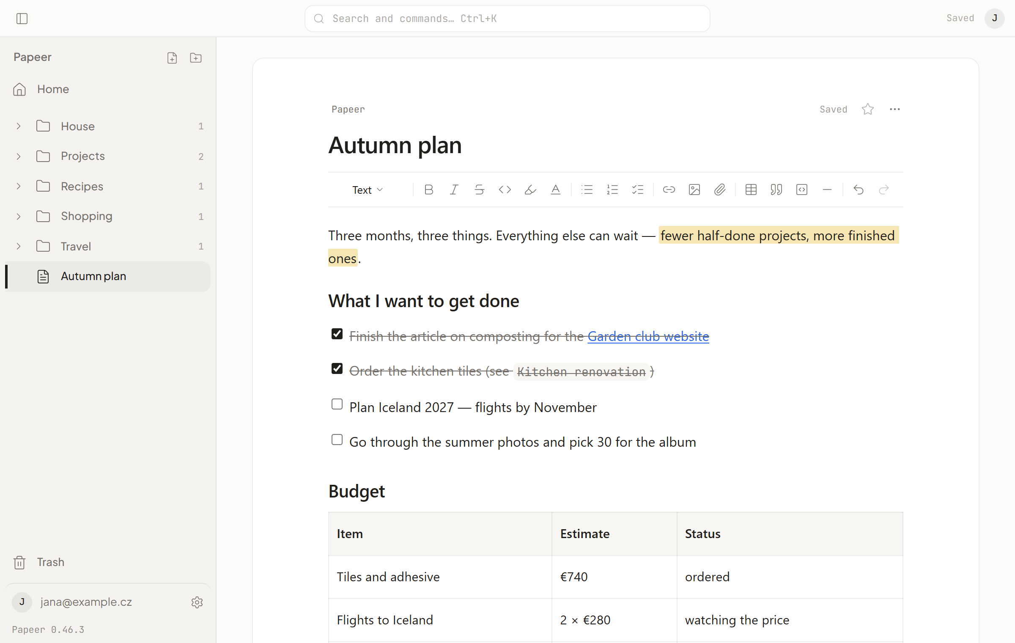Insert a code block
Image resolution: width=1015 pixels, height=643 pixels.
click(802, 190)
